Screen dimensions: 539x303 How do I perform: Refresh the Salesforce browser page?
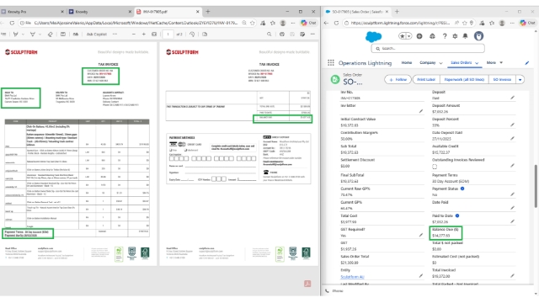coord(336,23)
